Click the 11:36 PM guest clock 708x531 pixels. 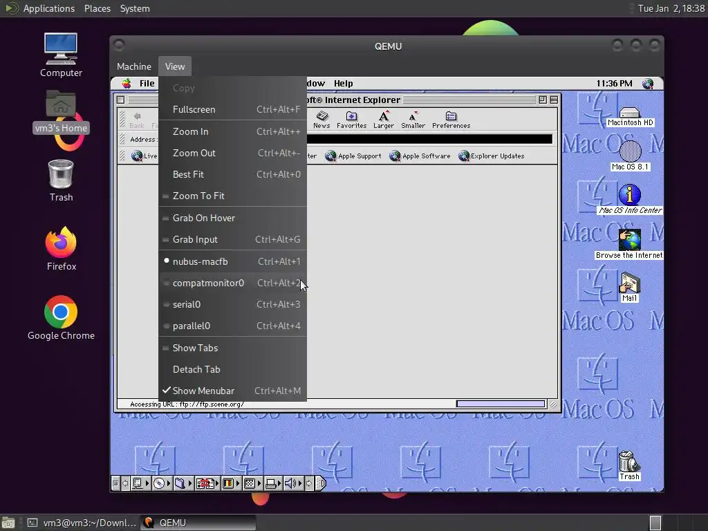coord(614,84)
